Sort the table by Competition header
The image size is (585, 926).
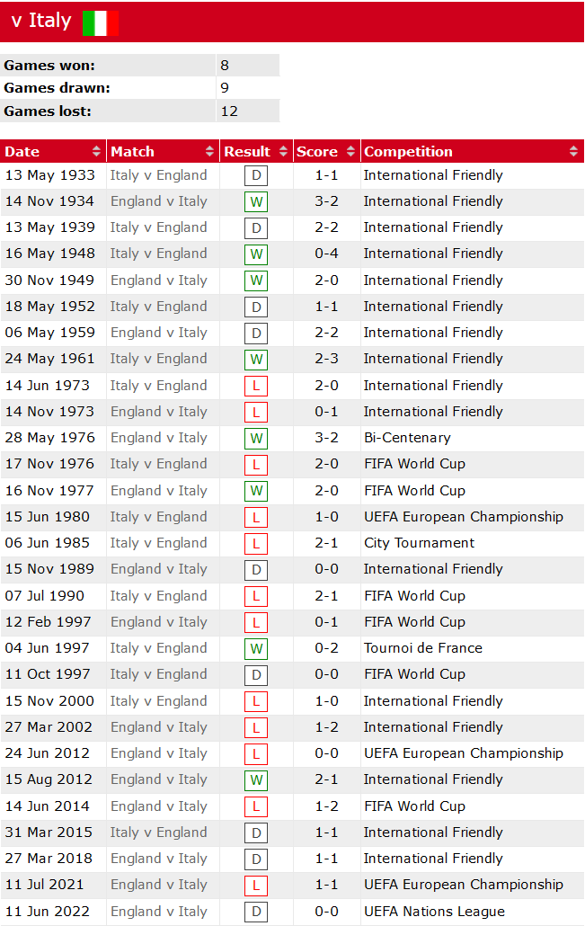click(x=408, y=152)
